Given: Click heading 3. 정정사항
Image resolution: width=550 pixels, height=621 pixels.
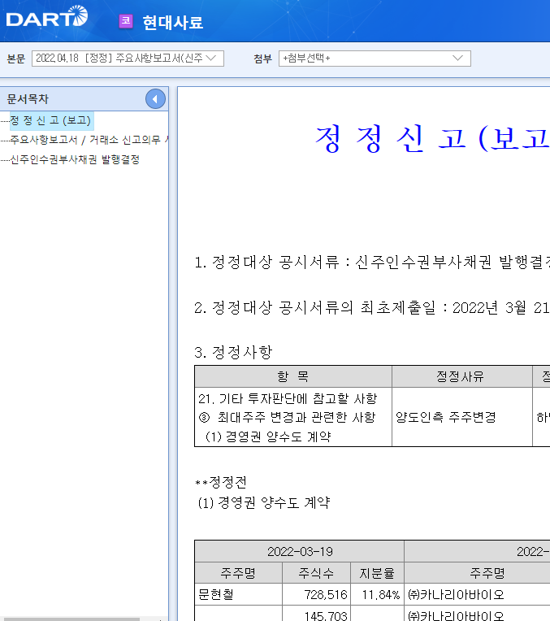Looking at the screenshot, I should 233,352.
